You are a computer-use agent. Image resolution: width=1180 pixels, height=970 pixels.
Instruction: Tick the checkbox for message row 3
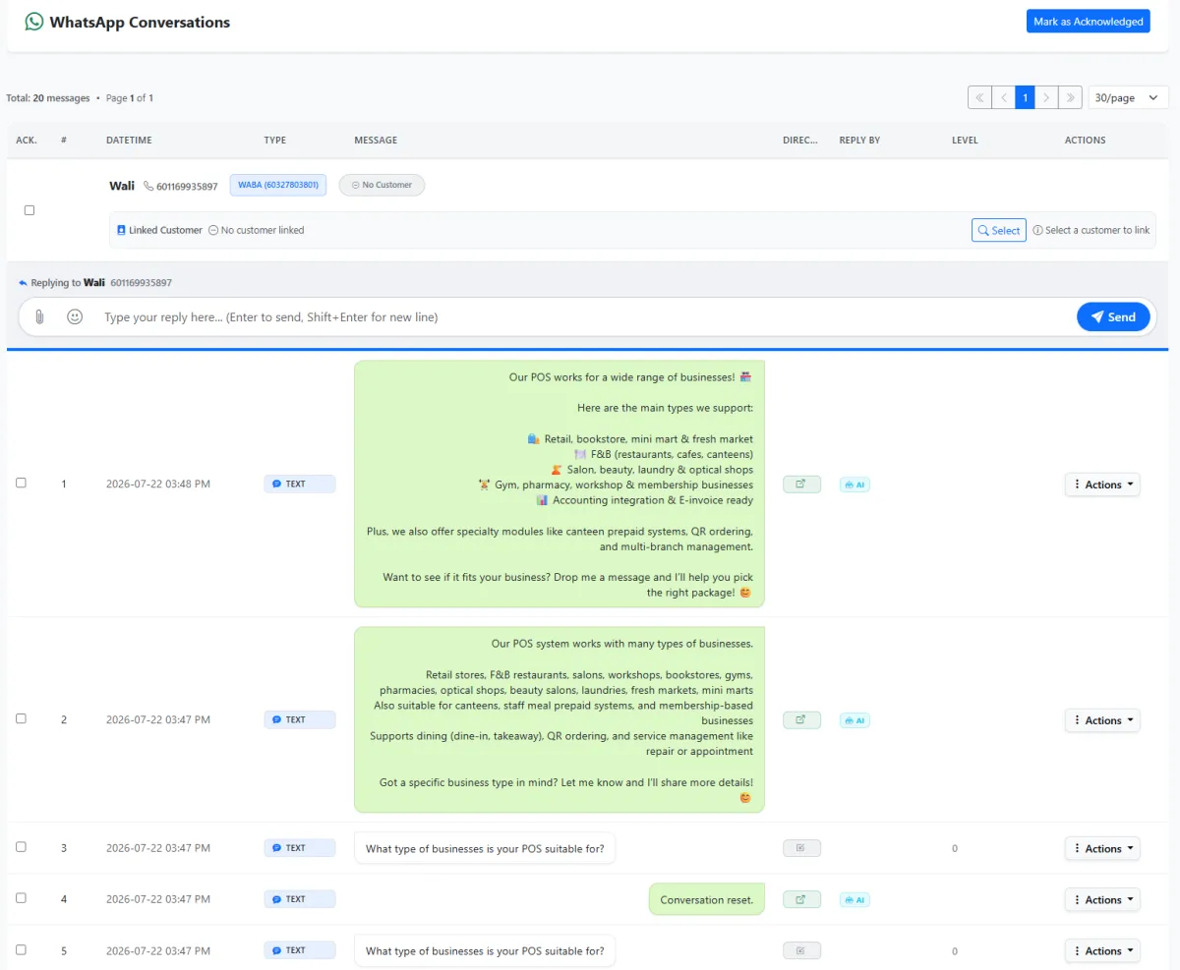pos(22,846)
